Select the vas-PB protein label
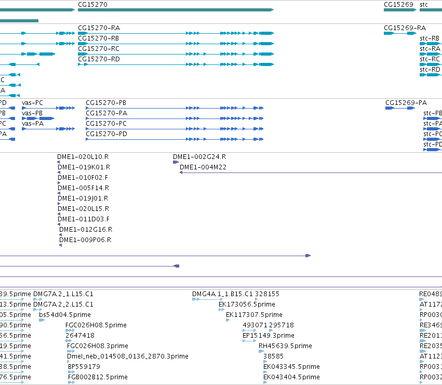Screen dimensions: 442x385 (x=32, y=113)
